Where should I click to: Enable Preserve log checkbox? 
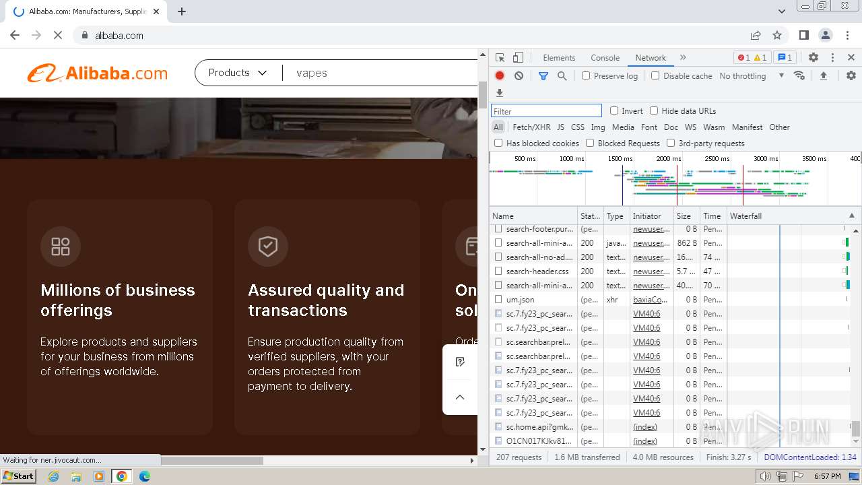586,76
